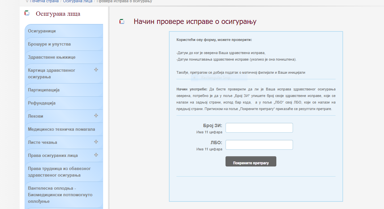Expand the Права осигураних лица submenu

[x=96, y=155]
